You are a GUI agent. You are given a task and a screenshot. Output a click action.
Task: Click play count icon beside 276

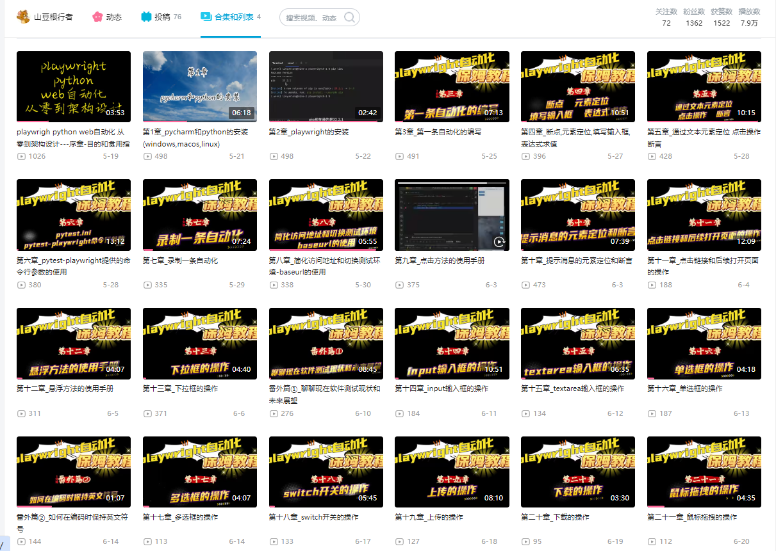click(x=274, y=413)
